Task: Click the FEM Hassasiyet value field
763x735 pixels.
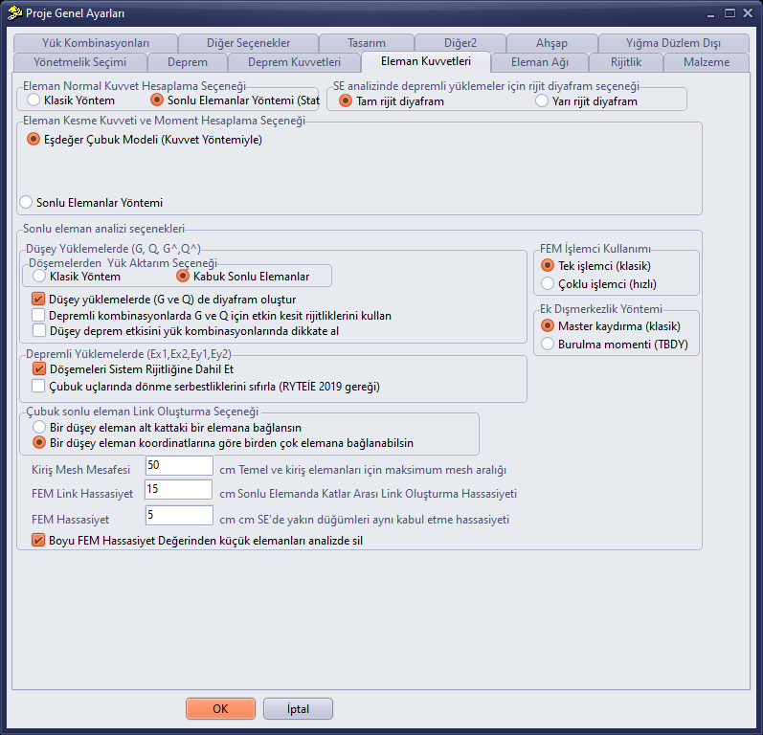Action: (x=179, y=515)
